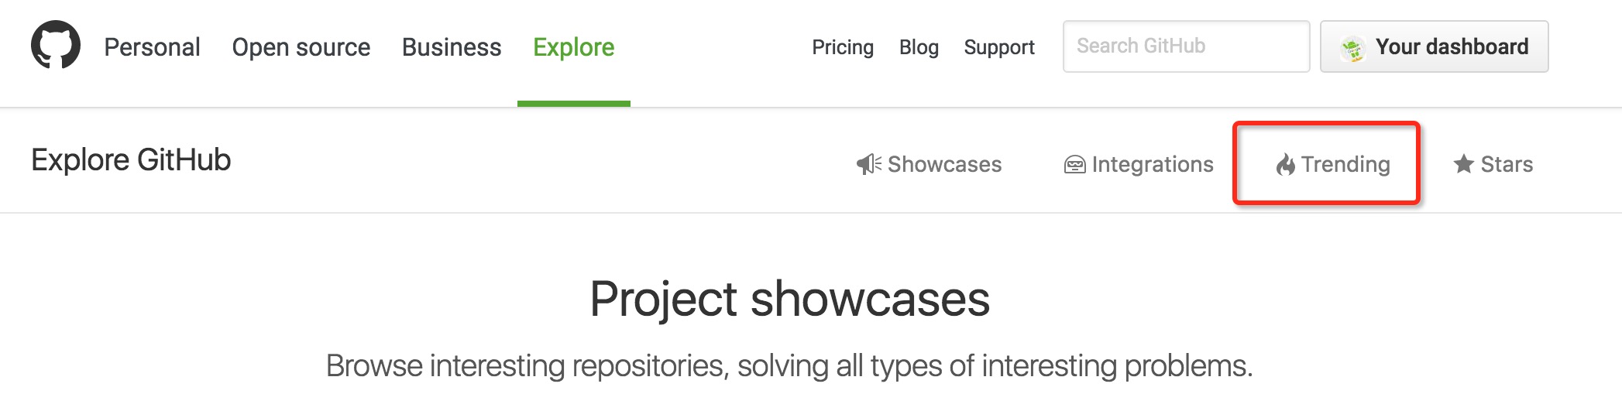Screen dimensions: 1622x418
Task: Select the Trending text label
Action: tap(1345, 164)
